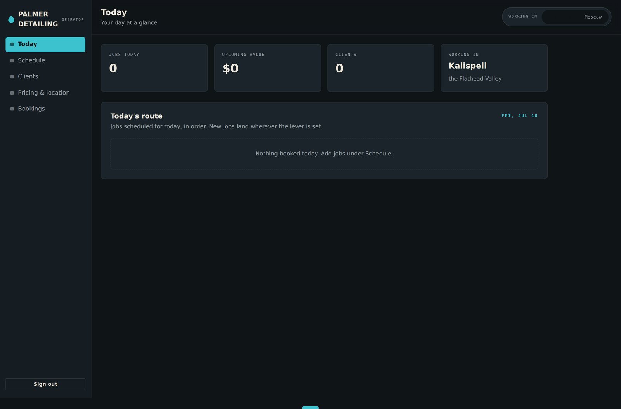The width and height of the screenshot is (621, 409).
Task: Click the OPERATOR badge beside the brand name
Action: (x=73, y=19)
